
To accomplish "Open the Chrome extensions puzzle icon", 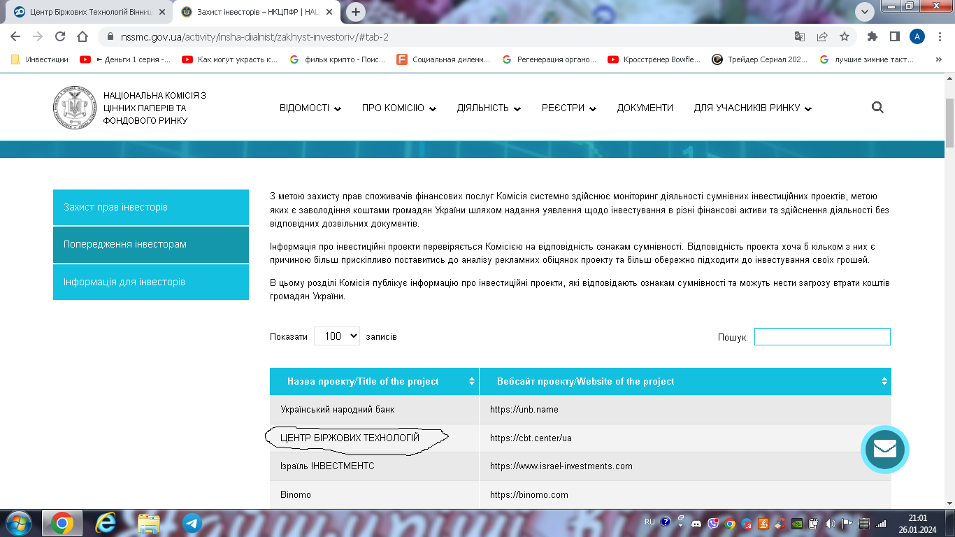I will [x=872, y=36].
